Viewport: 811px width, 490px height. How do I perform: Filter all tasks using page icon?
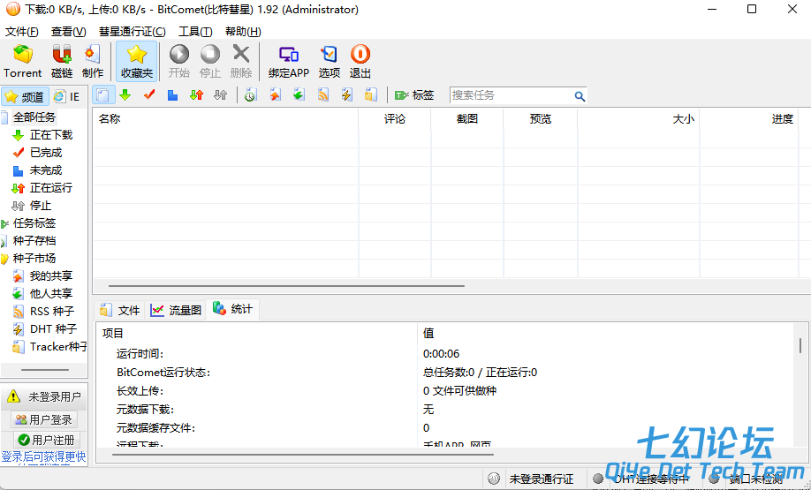pos(104,95)
